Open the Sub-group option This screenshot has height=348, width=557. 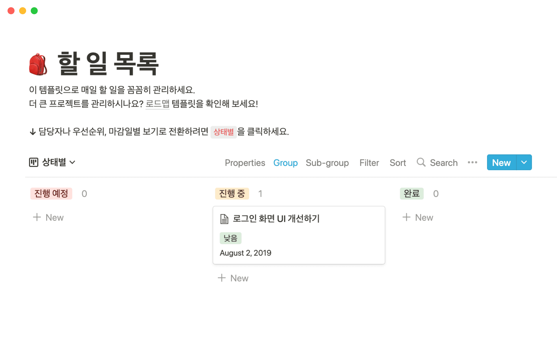click(x=327, y=163)
